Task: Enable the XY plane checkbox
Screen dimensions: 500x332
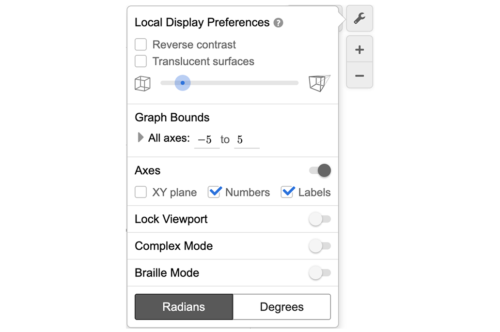Action: pyautogui.click(x=141, y=193)
